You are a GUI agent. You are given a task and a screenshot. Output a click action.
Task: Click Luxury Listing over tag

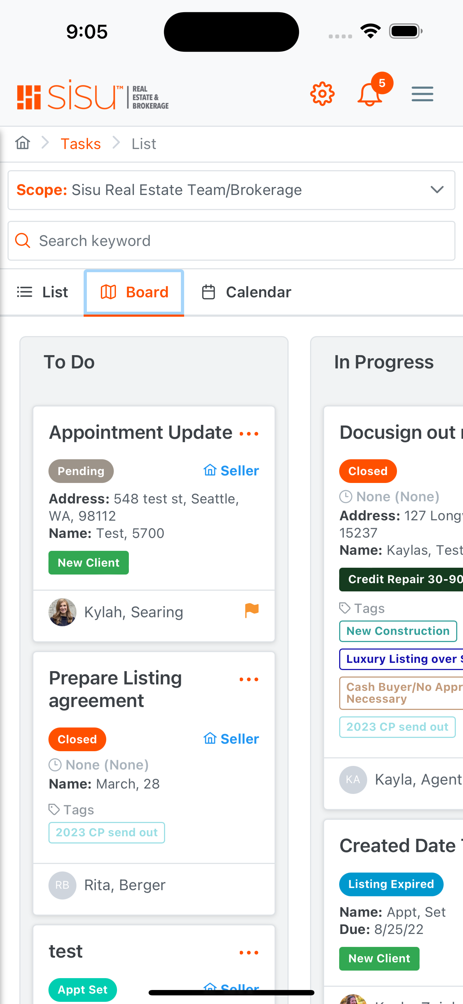pos(401,660)
